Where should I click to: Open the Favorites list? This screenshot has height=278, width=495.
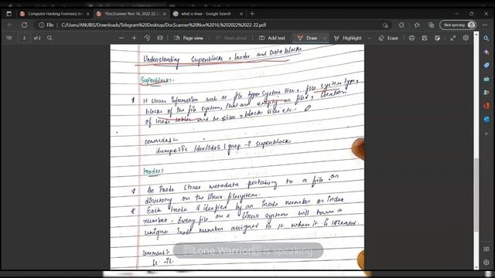(x=417, y=25)
